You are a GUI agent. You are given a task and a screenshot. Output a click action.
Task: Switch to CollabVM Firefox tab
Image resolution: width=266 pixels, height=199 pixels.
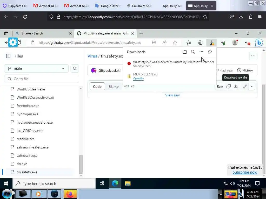[x=139, y=6]
